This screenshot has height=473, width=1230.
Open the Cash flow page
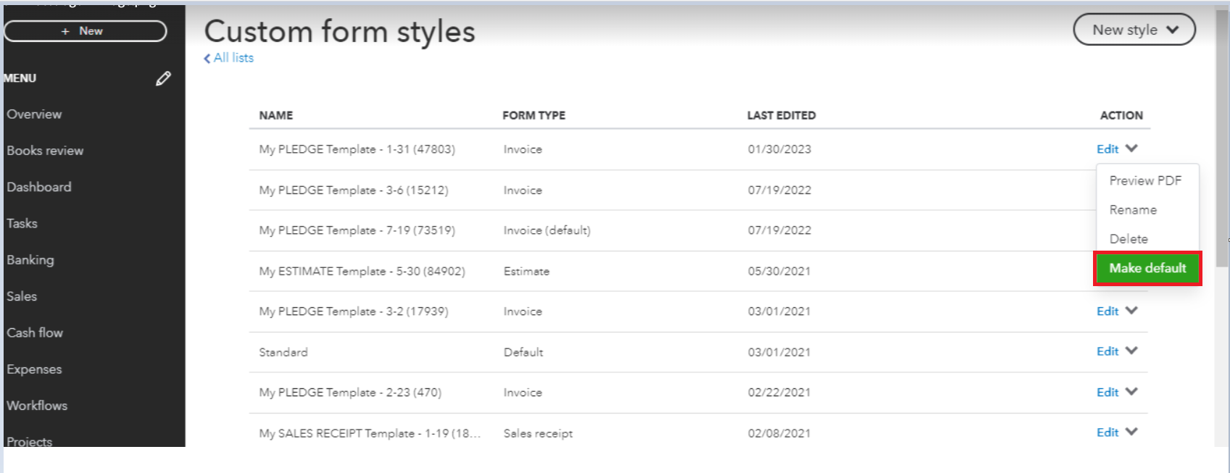[x=35, y=332]
